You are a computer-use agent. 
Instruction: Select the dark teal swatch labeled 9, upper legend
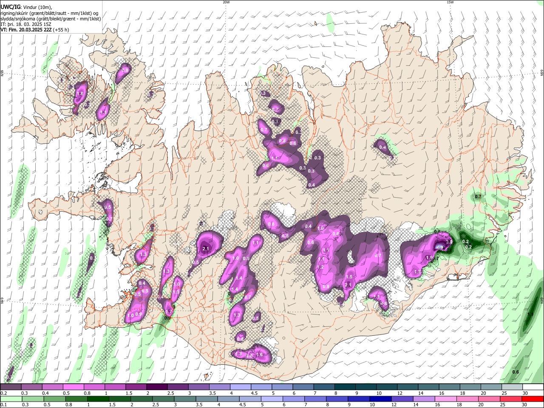pos(366,387)
